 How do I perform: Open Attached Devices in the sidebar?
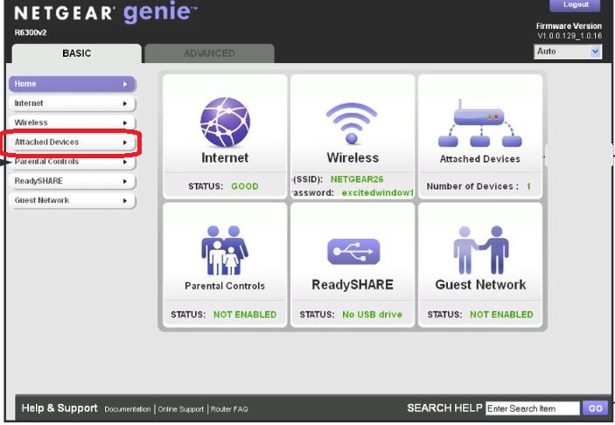click(72, 143)
